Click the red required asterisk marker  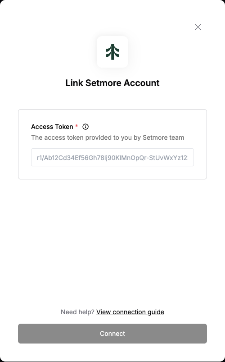pyautogui.click(x=77, y=126)
